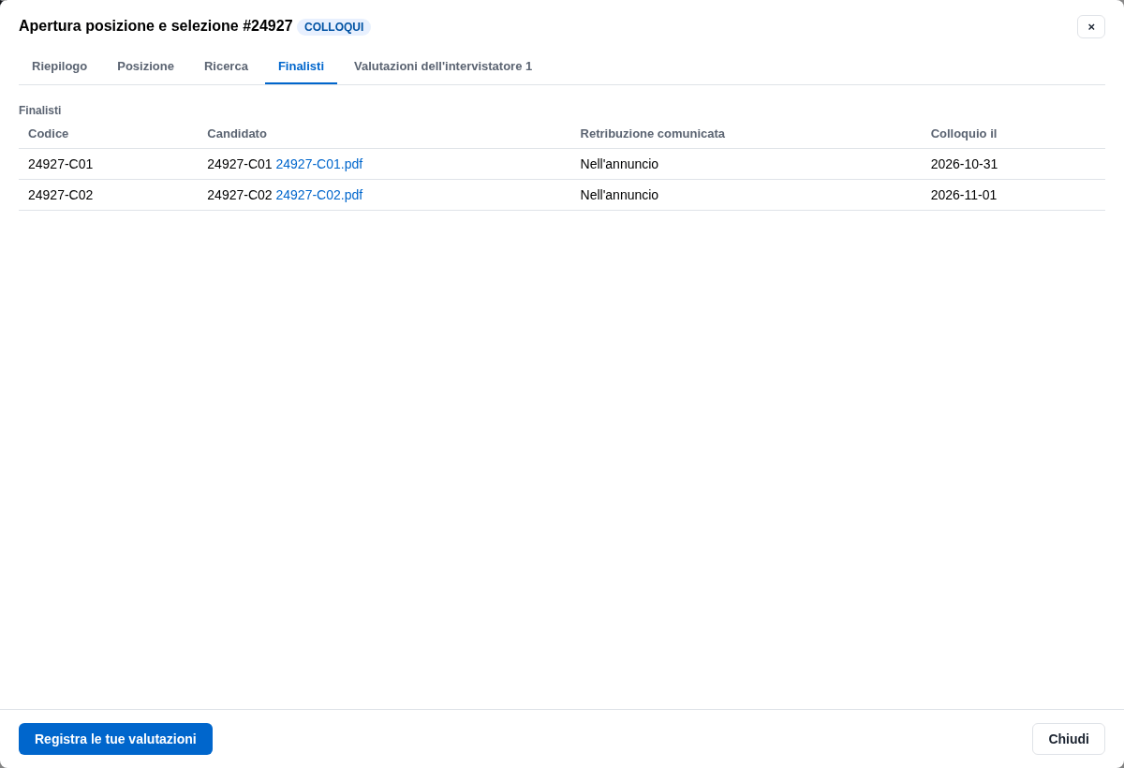Go to the Ricerca tab
This screenshot has height=768, width=1124.
[x=226, y=66]
